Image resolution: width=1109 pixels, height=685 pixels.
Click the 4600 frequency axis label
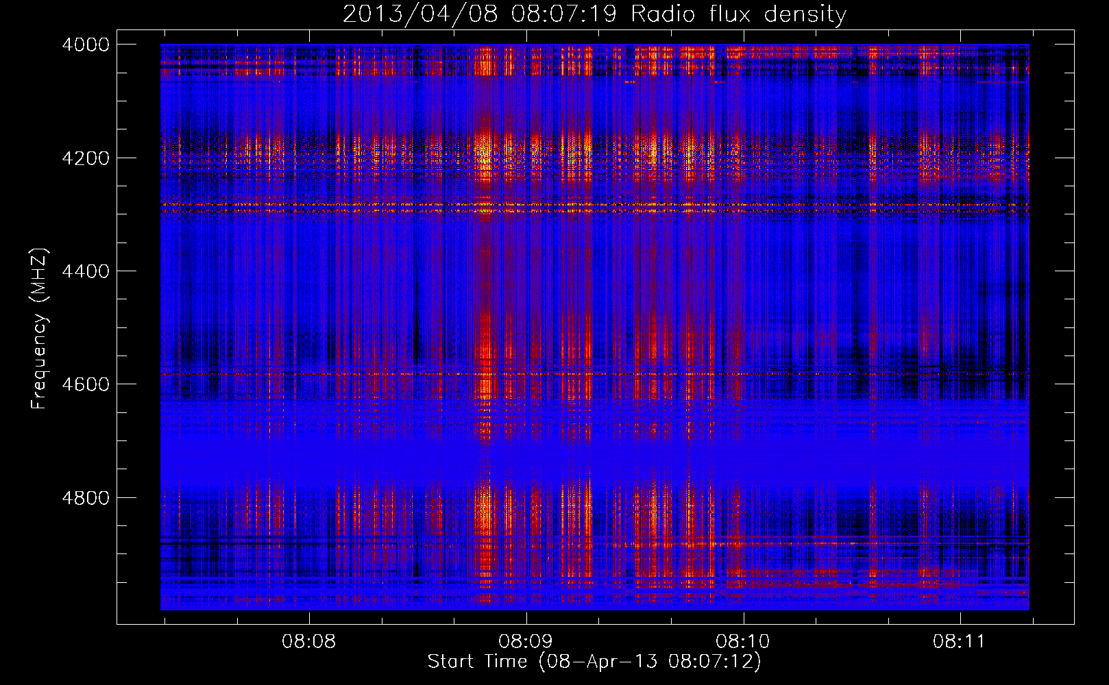(x=86, y=384)
